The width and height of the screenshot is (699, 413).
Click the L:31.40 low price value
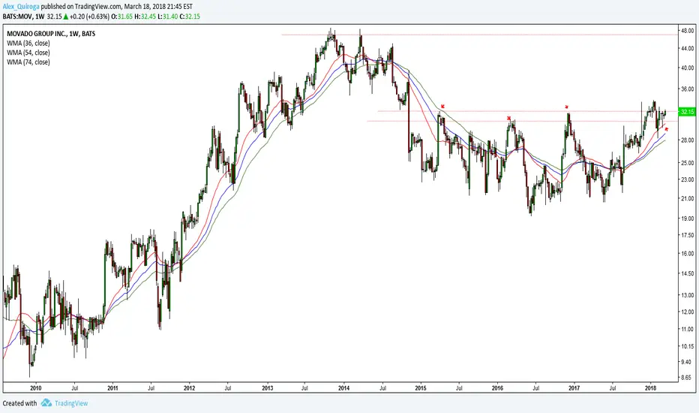click(x=167, y=17)
